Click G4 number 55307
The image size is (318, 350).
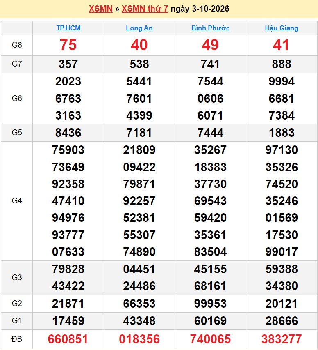click(x=139, y=235)
